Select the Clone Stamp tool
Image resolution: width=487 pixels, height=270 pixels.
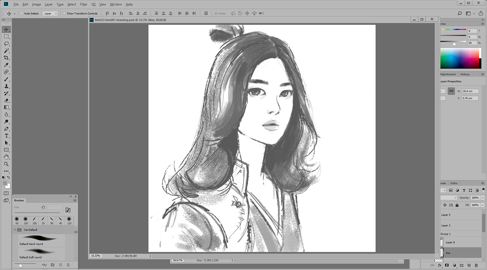coord(6,86)
